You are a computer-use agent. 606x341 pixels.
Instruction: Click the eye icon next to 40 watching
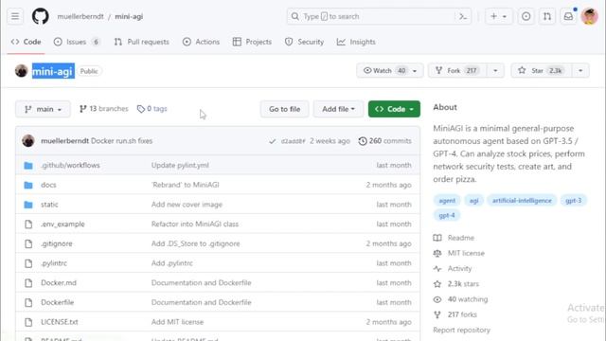[437, 299]
